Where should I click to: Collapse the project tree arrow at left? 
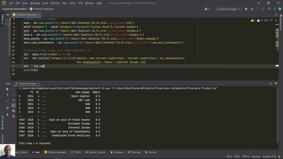pos(7,19)
